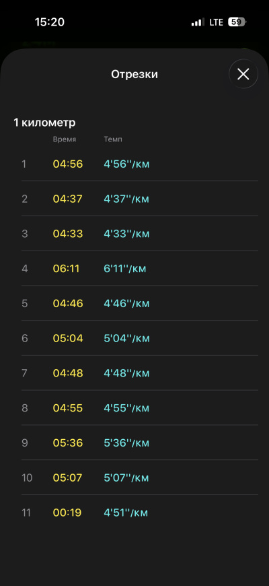This screenshot has height=586, width=269.
Task: Select split 9 time 05:36
Action: click(67, 443)
